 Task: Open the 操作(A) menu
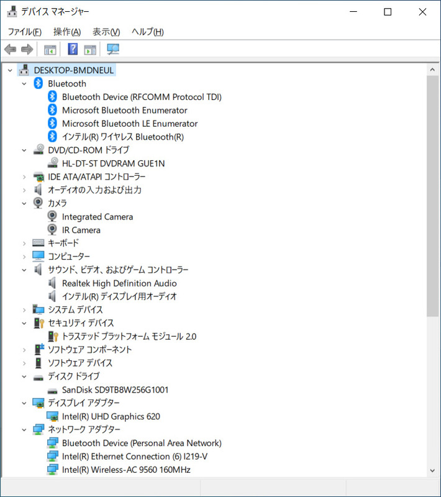(67, 32)
